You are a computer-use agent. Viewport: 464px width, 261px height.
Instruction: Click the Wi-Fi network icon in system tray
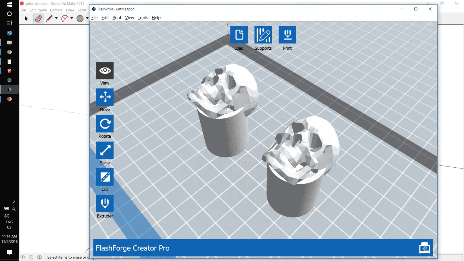click(14, 209)
